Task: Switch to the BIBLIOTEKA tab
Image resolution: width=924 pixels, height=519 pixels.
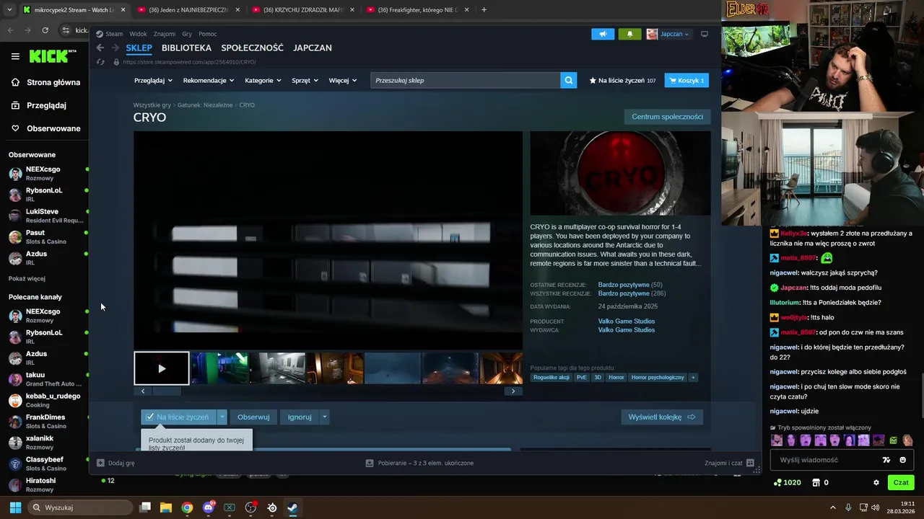Action: (x=186, y=48)
